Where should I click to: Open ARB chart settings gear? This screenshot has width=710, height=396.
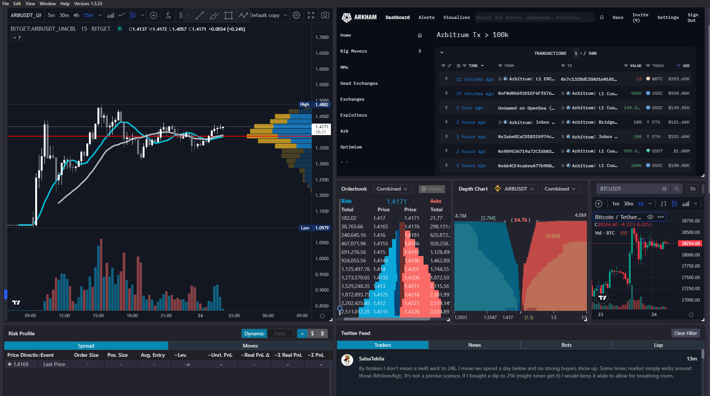(x=296, y=15)
